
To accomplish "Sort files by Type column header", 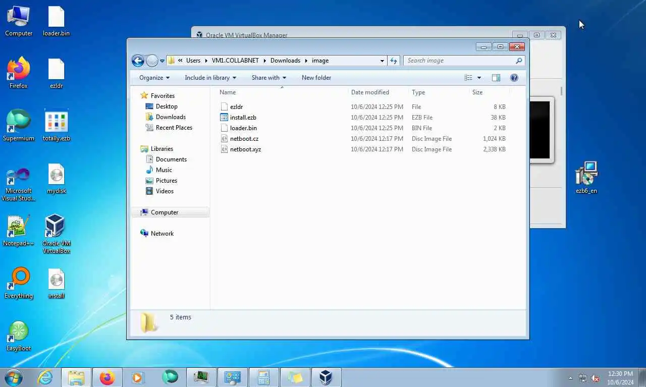I will tap(439, 92).
